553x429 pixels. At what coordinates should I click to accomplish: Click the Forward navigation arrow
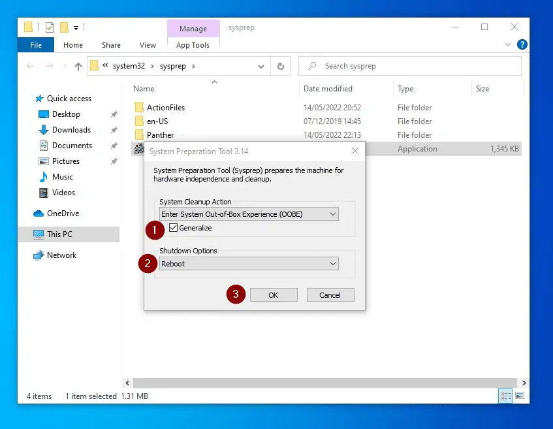50,66
